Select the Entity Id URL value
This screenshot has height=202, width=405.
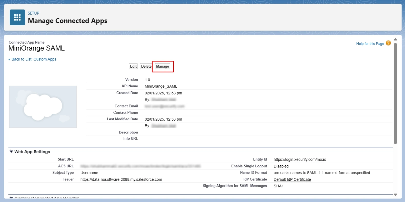click(x=300, y=160)
